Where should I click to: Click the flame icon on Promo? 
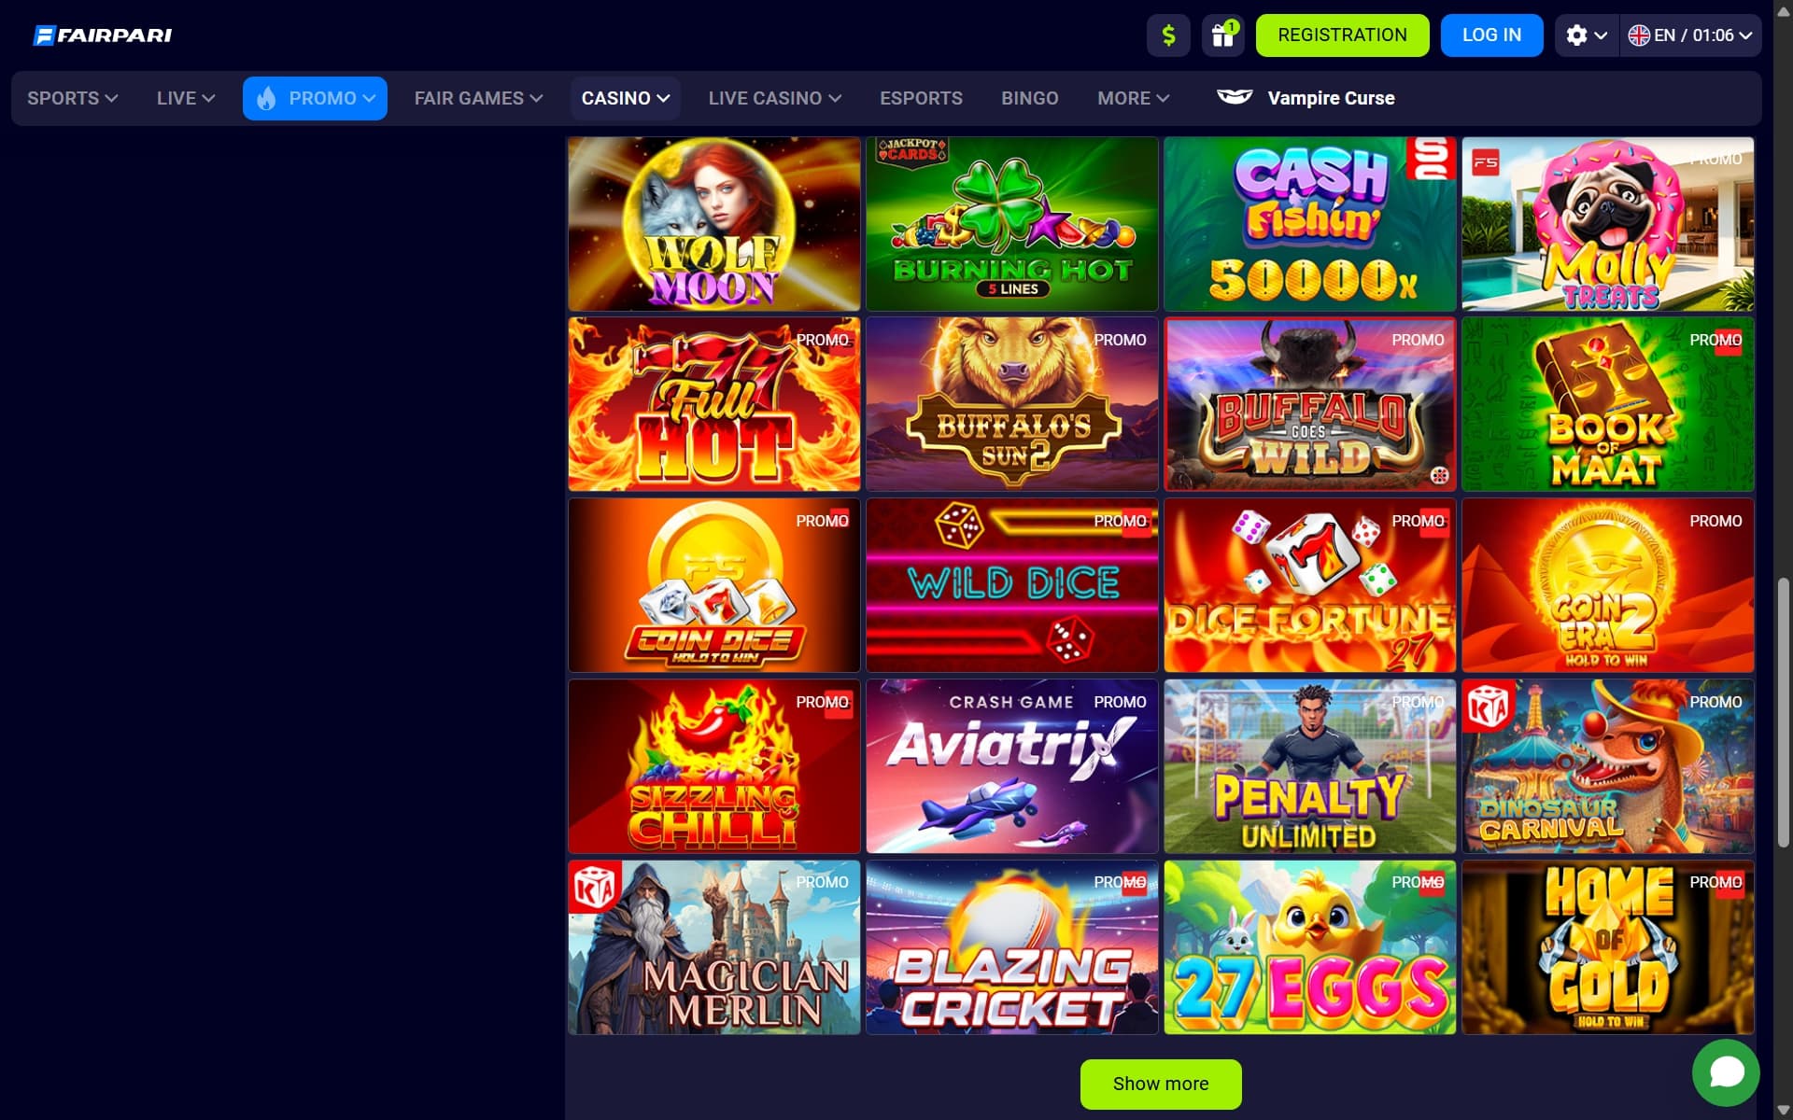click(266, 98)
